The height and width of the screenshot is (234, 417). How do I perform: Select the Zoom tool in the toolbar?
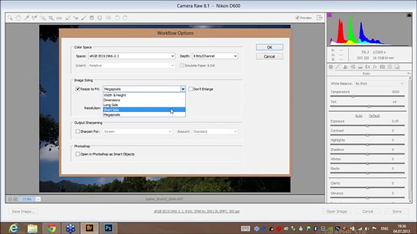[10, 18]
